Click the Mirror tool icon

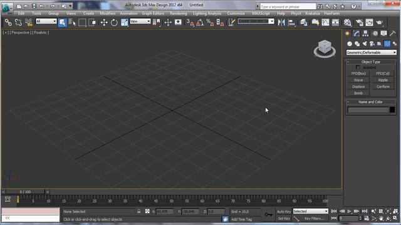point(281,22)
